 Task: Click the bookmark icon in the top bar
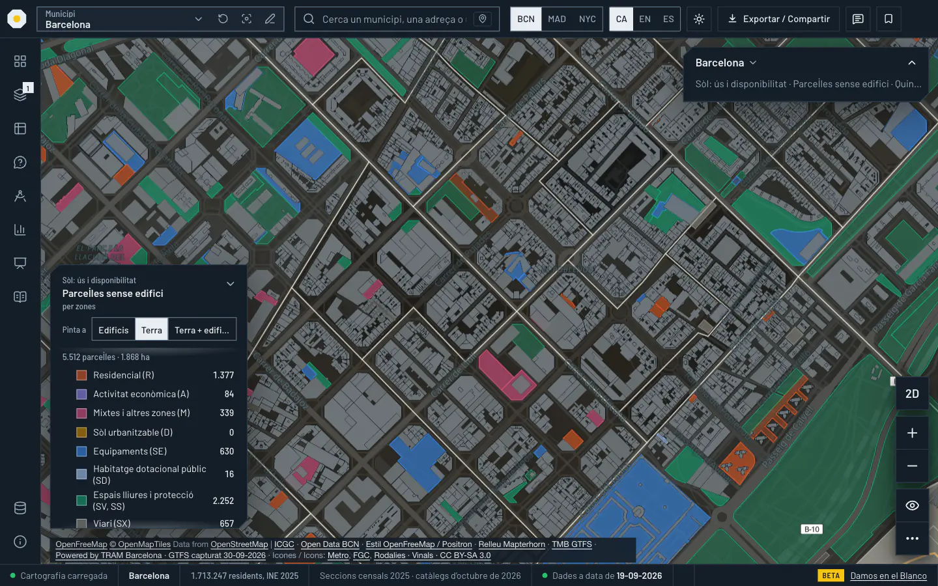pos(888,19)
